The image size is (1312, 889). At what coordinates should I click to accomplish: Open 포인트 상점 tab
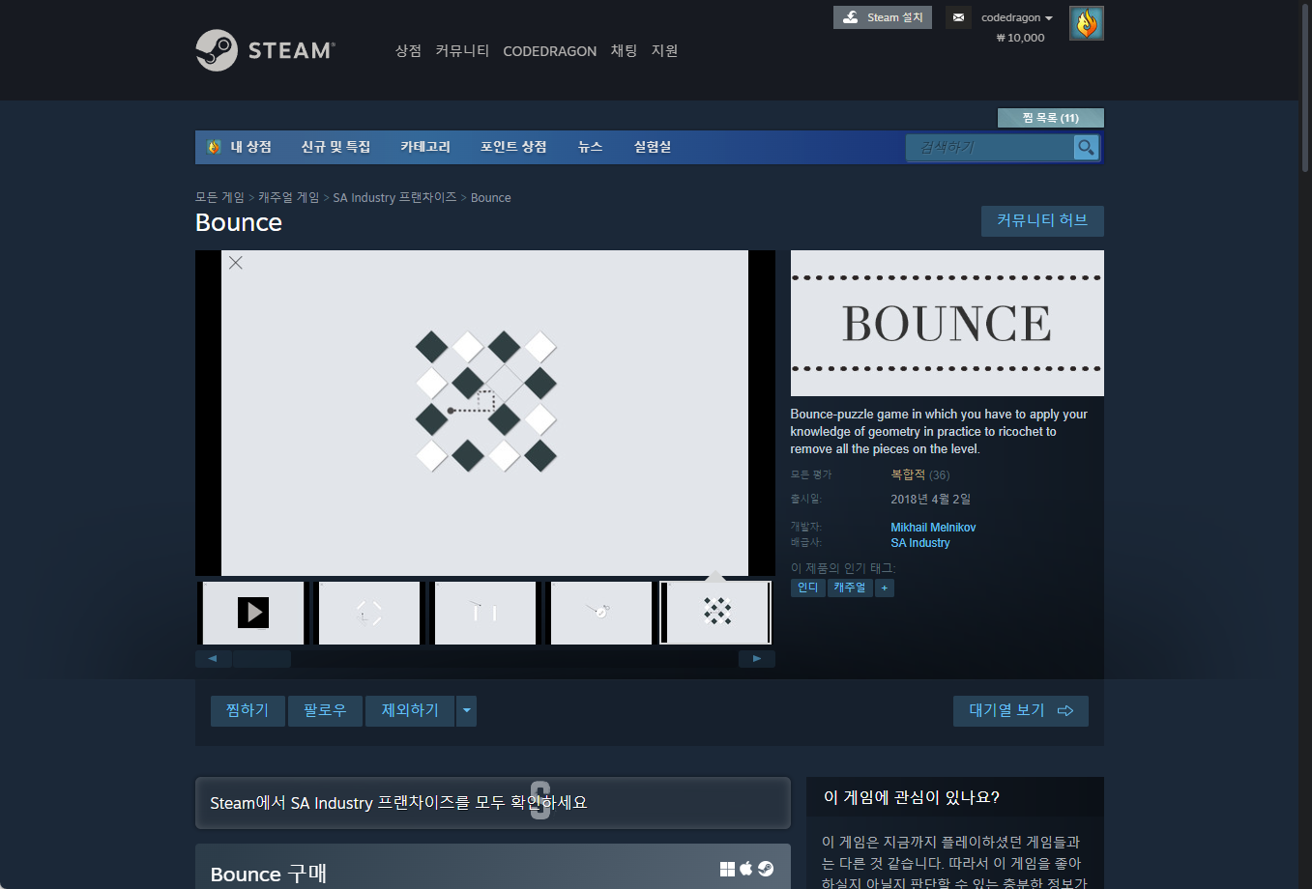click(513, 147)
